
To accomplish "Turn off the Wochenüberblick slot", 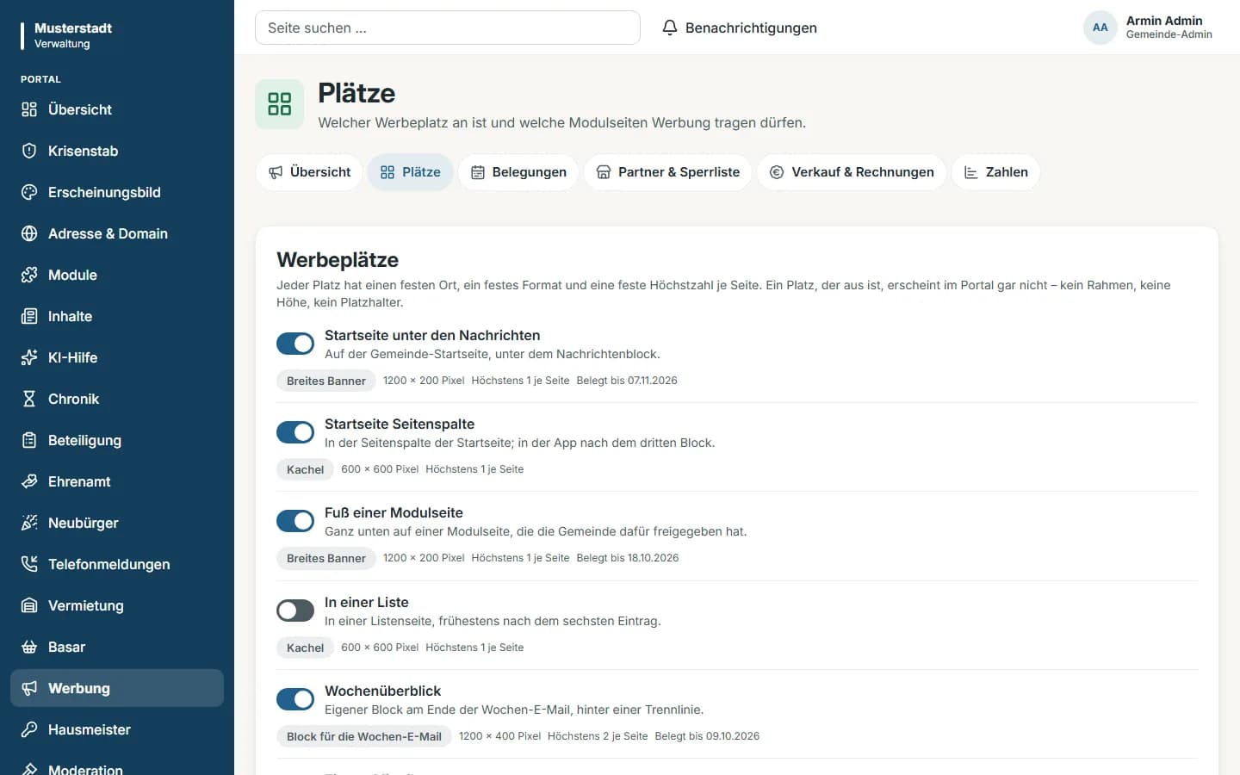I will [x=295, y=699].
